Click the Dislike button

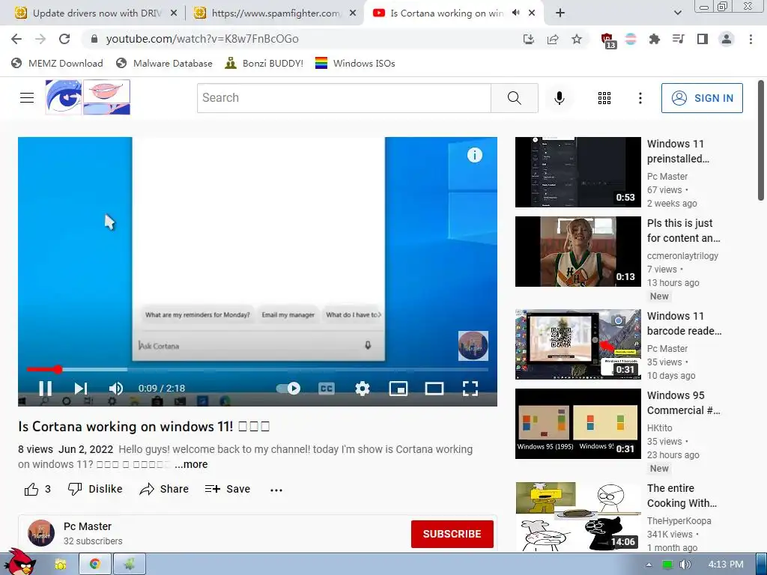point(95,489)
